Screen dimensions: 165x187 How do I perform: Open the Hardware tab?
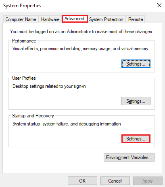(50, 19)
